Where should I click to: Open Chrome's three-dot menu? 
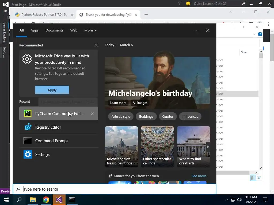tap(268, 24)
